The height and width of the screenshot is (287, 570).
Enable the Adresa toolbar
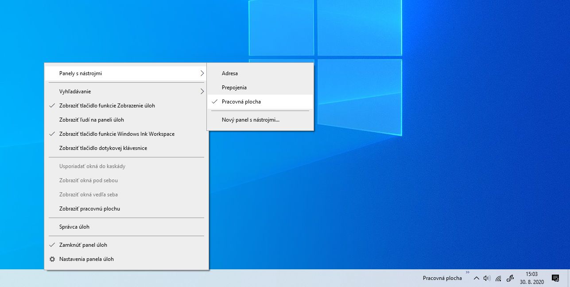pyautogui.click(x=260, y=73)
